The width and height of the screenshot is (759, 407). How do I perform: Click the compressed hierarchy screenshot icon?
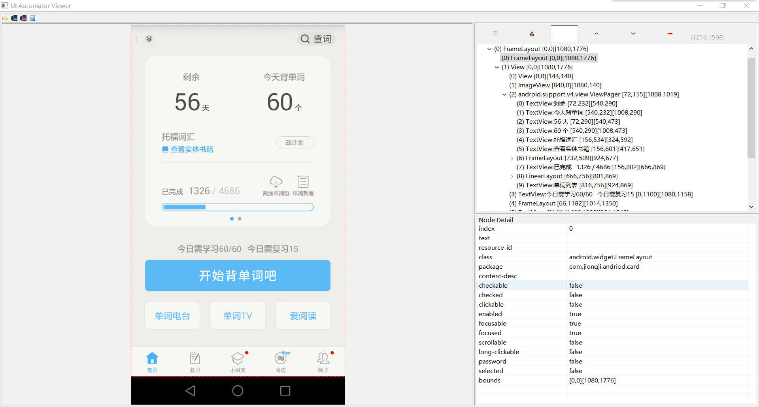(x=23, y=18)
